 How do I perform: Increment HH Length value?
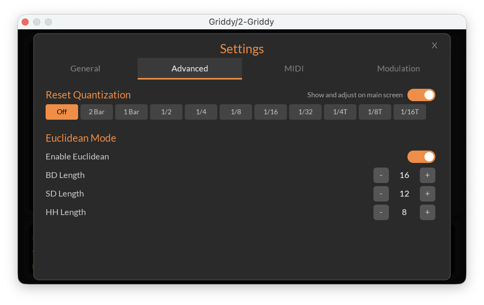pos(427,212)
